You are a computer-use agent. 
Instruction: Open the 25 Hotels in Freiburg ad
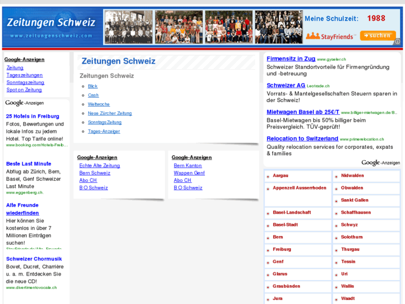tap(32, 116)
